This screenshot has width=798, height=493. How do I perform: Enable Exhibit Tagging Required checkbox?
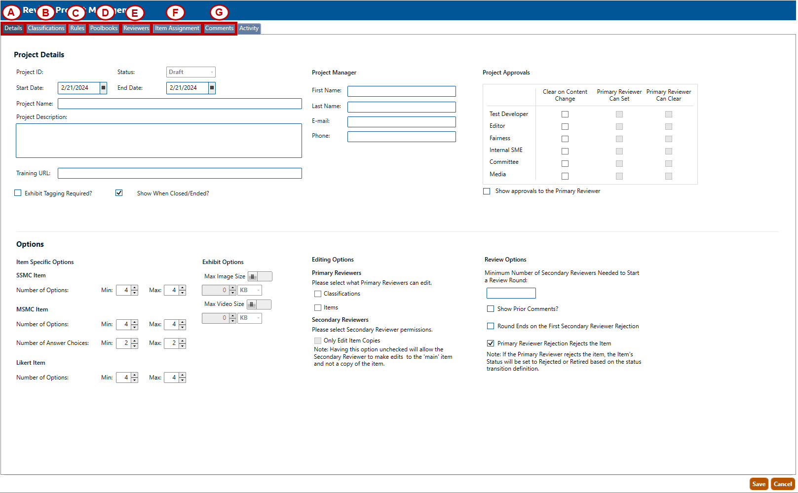point(18,193)
